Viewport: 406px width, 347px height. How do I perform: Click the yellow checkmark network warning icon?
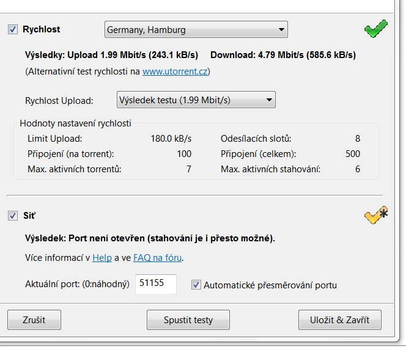(x=375, y=216)
